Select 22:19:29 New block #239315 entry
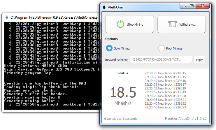Viewport: 216px width, 130px height. [165, 73]
